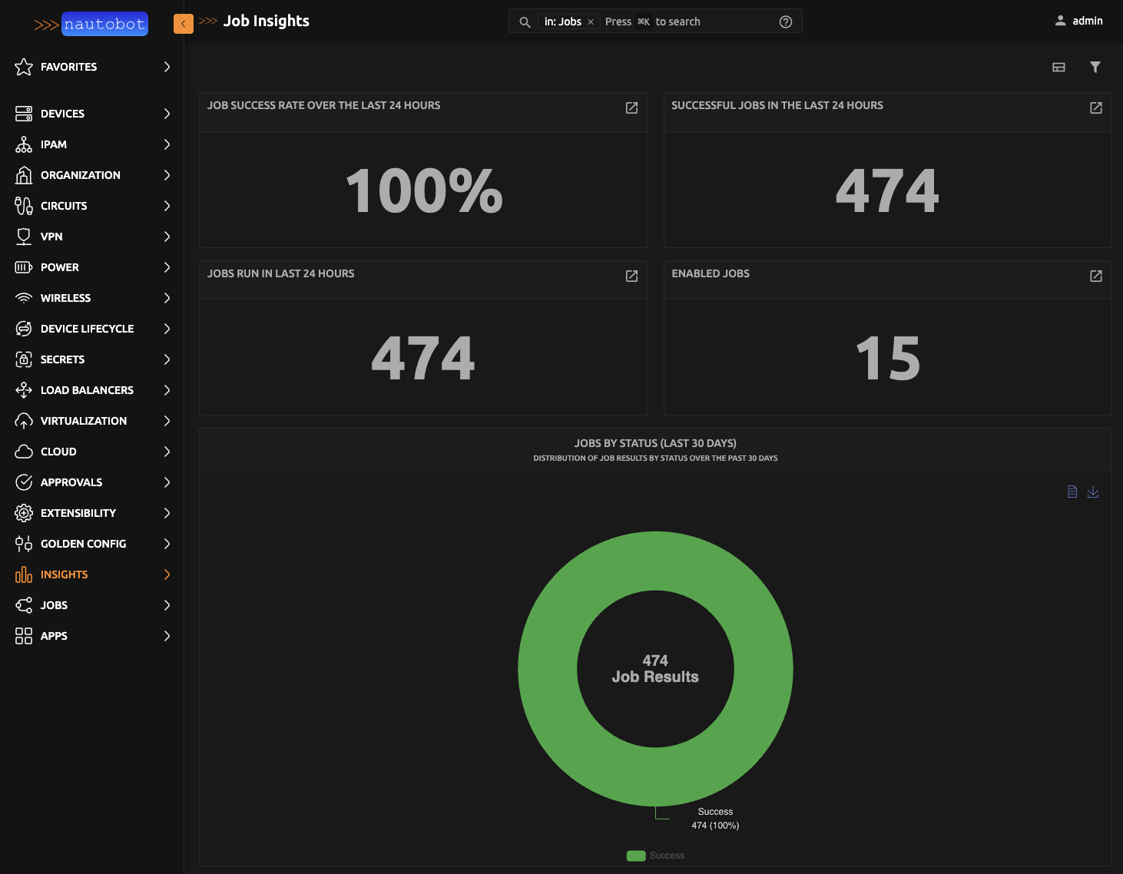Screen dimensions: 1123x874
Task: Open Enabled Jobs via its external link icon
Action: point(1095,276)
